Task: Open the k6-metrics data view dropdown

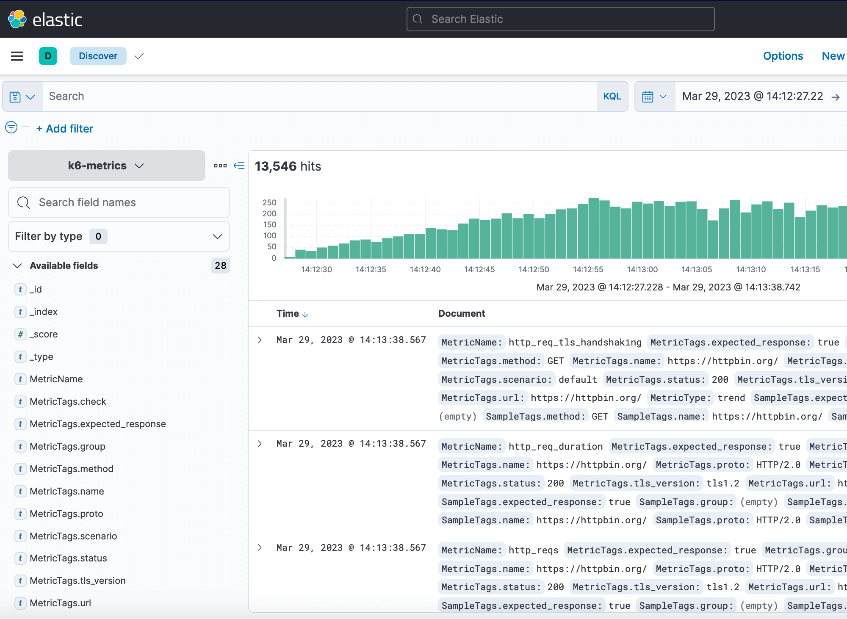Action: tap(106, 166)
